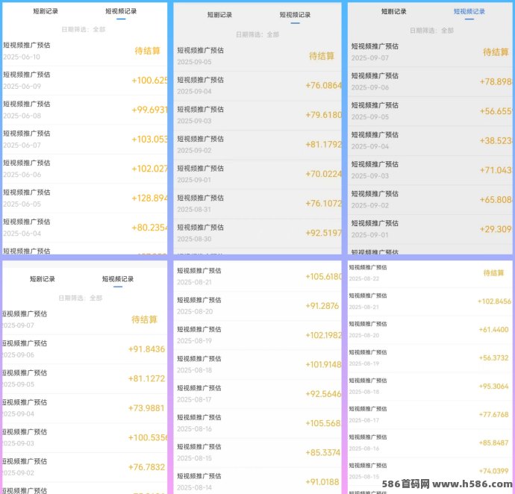Tap the +77.6768 amount
This screenshot has height=494, width=515.
coord(493,414)
